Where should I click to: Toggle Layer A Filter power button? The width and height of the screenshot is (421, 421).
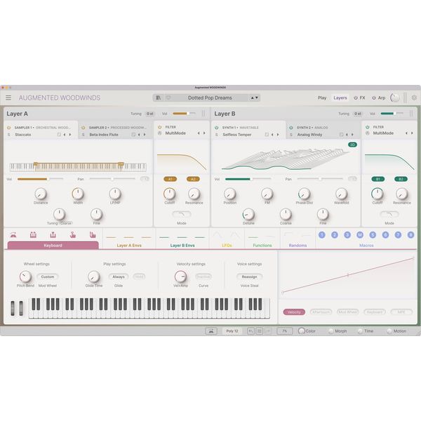pos(160,127)
